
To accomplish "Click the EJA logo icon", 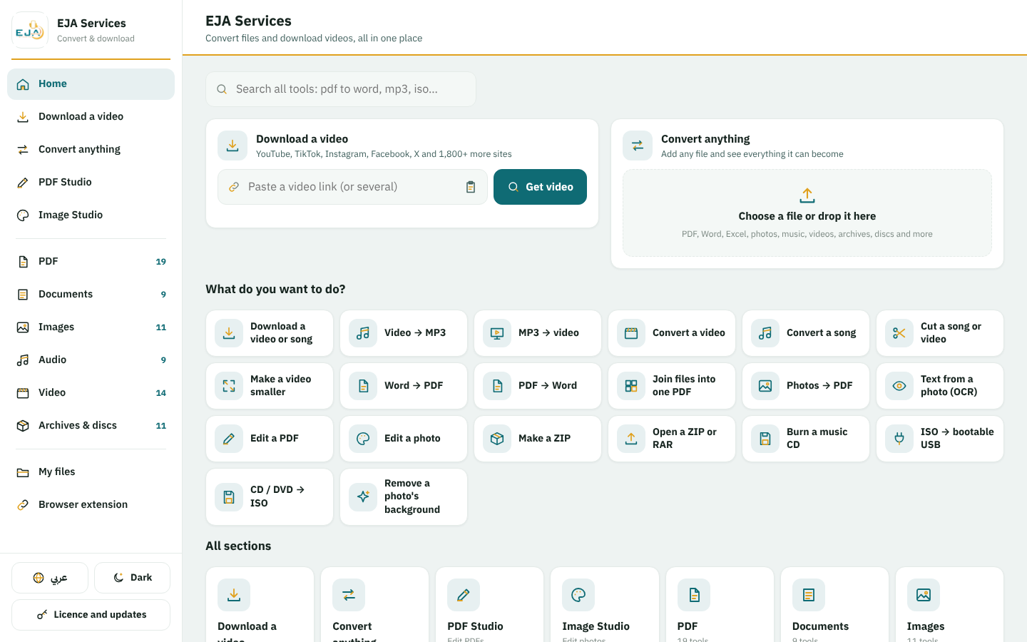I will tap(30, 30).
